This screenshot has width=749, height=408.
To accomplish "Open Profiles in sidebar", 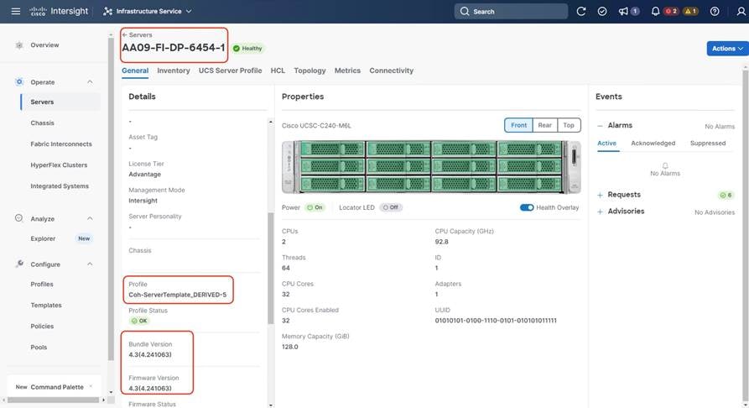I will (42, 284).
